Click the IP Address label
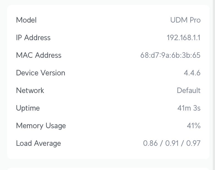 click(33, 38)
